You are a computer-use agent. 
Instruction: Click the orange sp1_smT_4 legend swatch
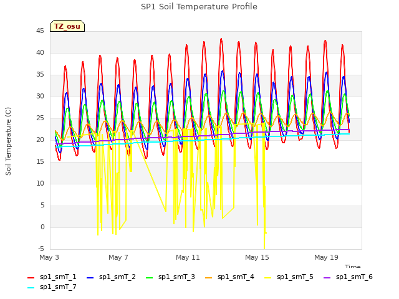tap(208, 278)
